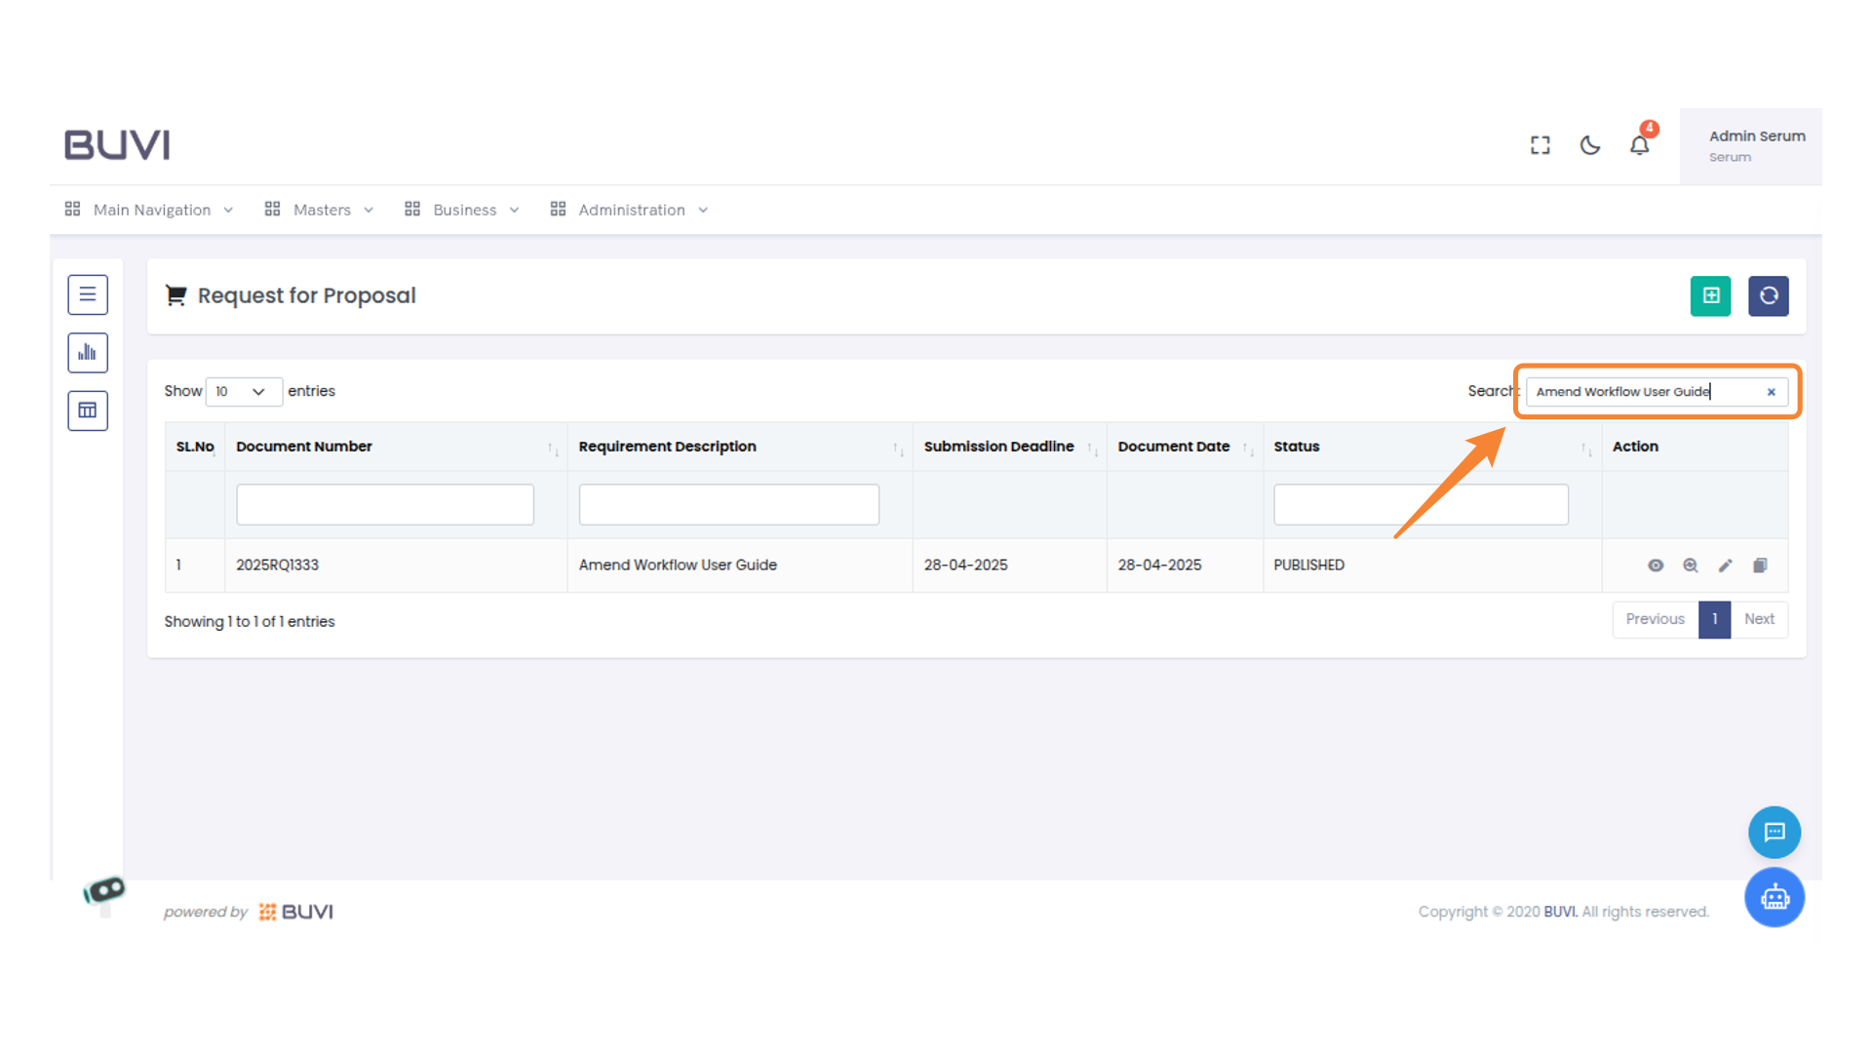Expand the Masters menu
The image size is (1872, 1053).
(x=322, y=210)
